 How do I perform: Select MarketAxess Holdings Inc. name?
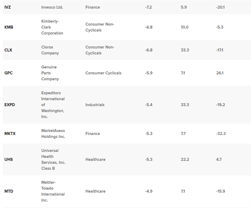click(x=53, y=134)
